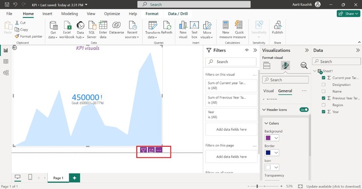Open the Border color dropdown
The image size is (362, 189).
click(x=277, y=153)
